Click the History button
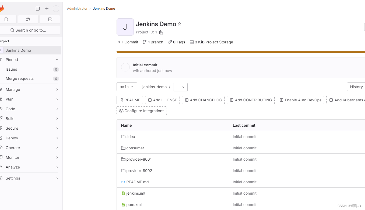Image resolution: width=365 pixels, height=210 pixels. (356, 87)
